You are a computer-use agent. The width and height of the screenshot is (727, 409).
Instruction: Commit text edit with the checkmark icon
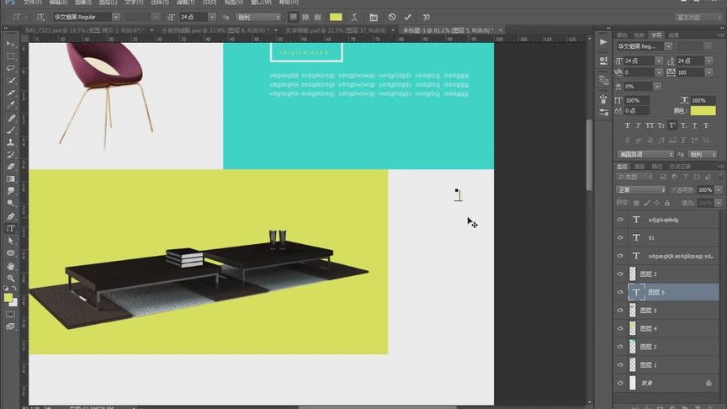coord(408,17)
